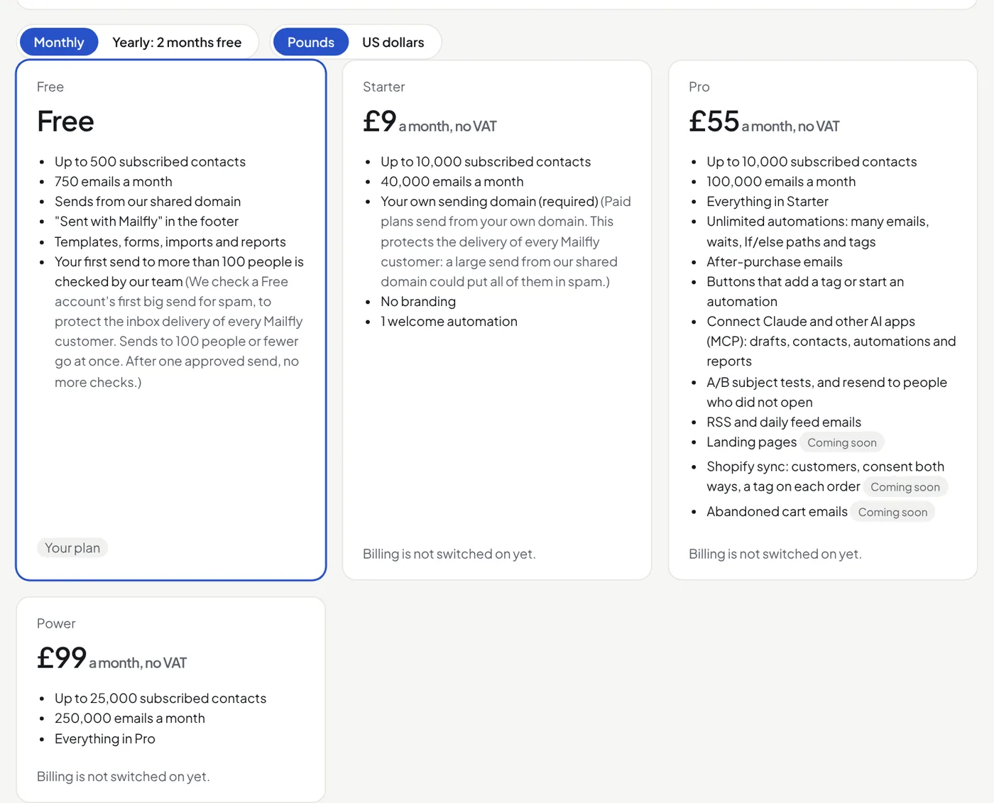Choose Pounds as the currency
Viewport: 994px width, 803px height.
pyautogui.click(x=311, y=43)
